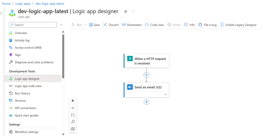Click the Workflow settings gear icon
The height and width of the screenshot is (136, 263).
click(x=11, y=132)
